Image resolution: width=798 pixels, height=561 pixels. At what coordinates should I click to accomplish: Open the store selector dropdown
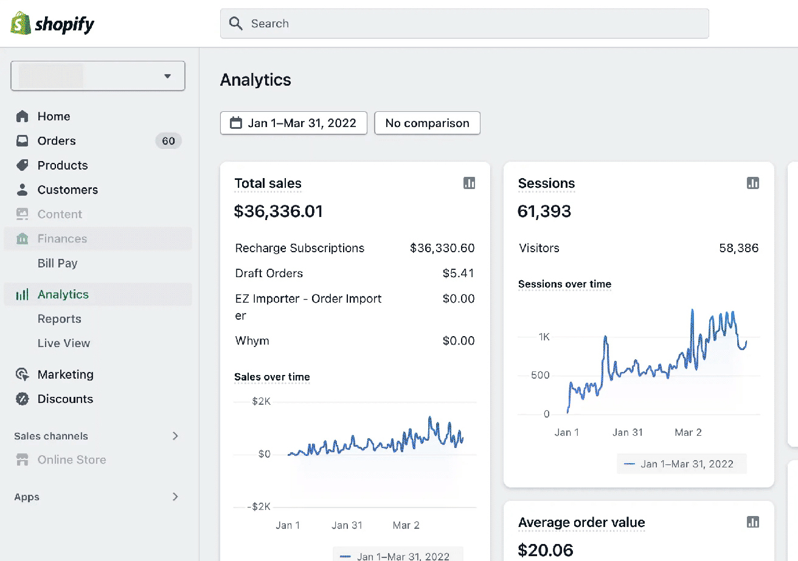pyautogui.click(x=98, y=76)
